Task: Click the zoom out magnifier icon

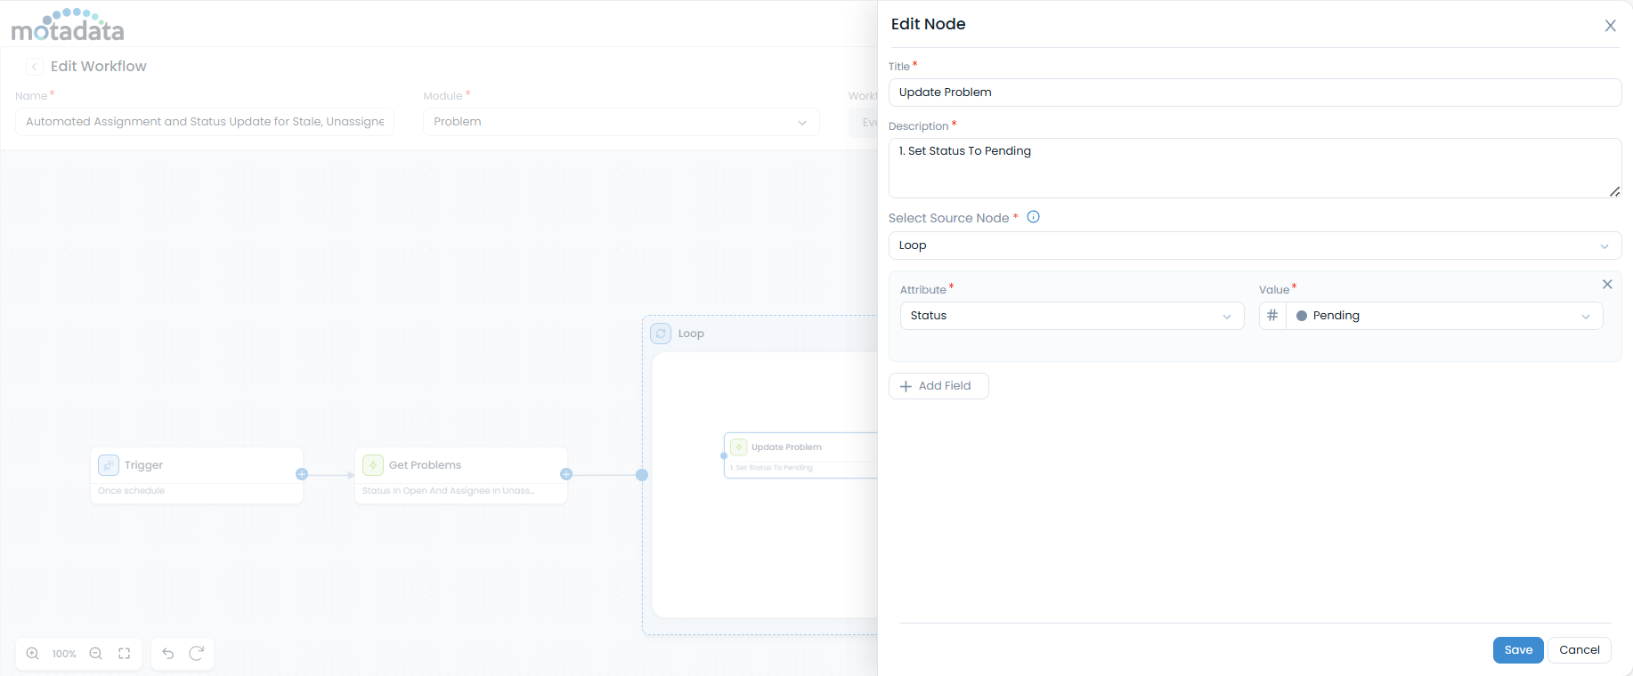Action: coord(96,654)
